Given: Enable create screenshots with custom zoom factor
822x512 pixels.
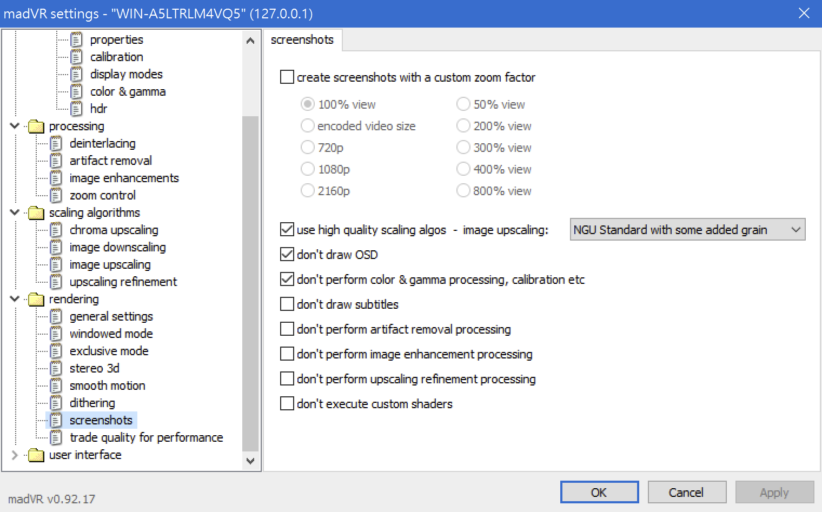Looking at the screenshot, I should coord(287,77).
